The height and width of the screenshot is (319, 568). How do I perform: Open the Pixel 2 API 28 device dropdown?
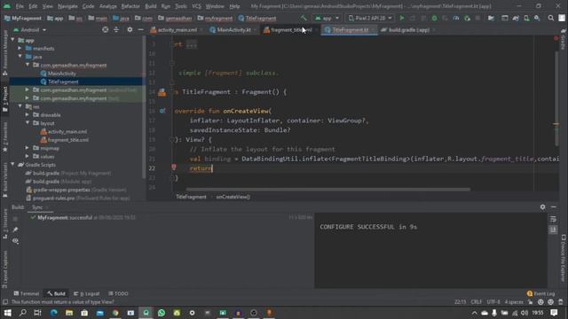point(370,18)
